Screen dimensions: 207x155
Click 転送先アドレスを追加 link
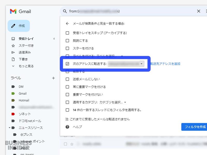coord(165,64)
